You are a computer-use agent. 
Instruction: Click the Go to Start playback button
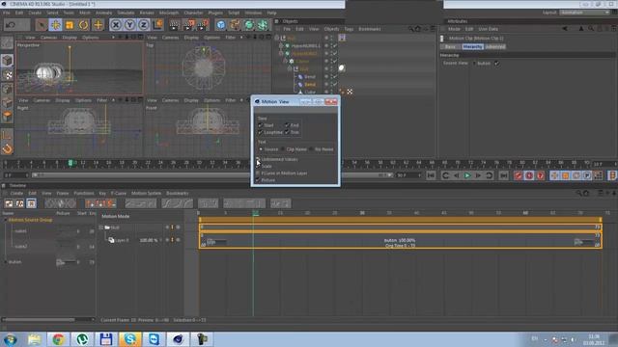coord(431,175)
